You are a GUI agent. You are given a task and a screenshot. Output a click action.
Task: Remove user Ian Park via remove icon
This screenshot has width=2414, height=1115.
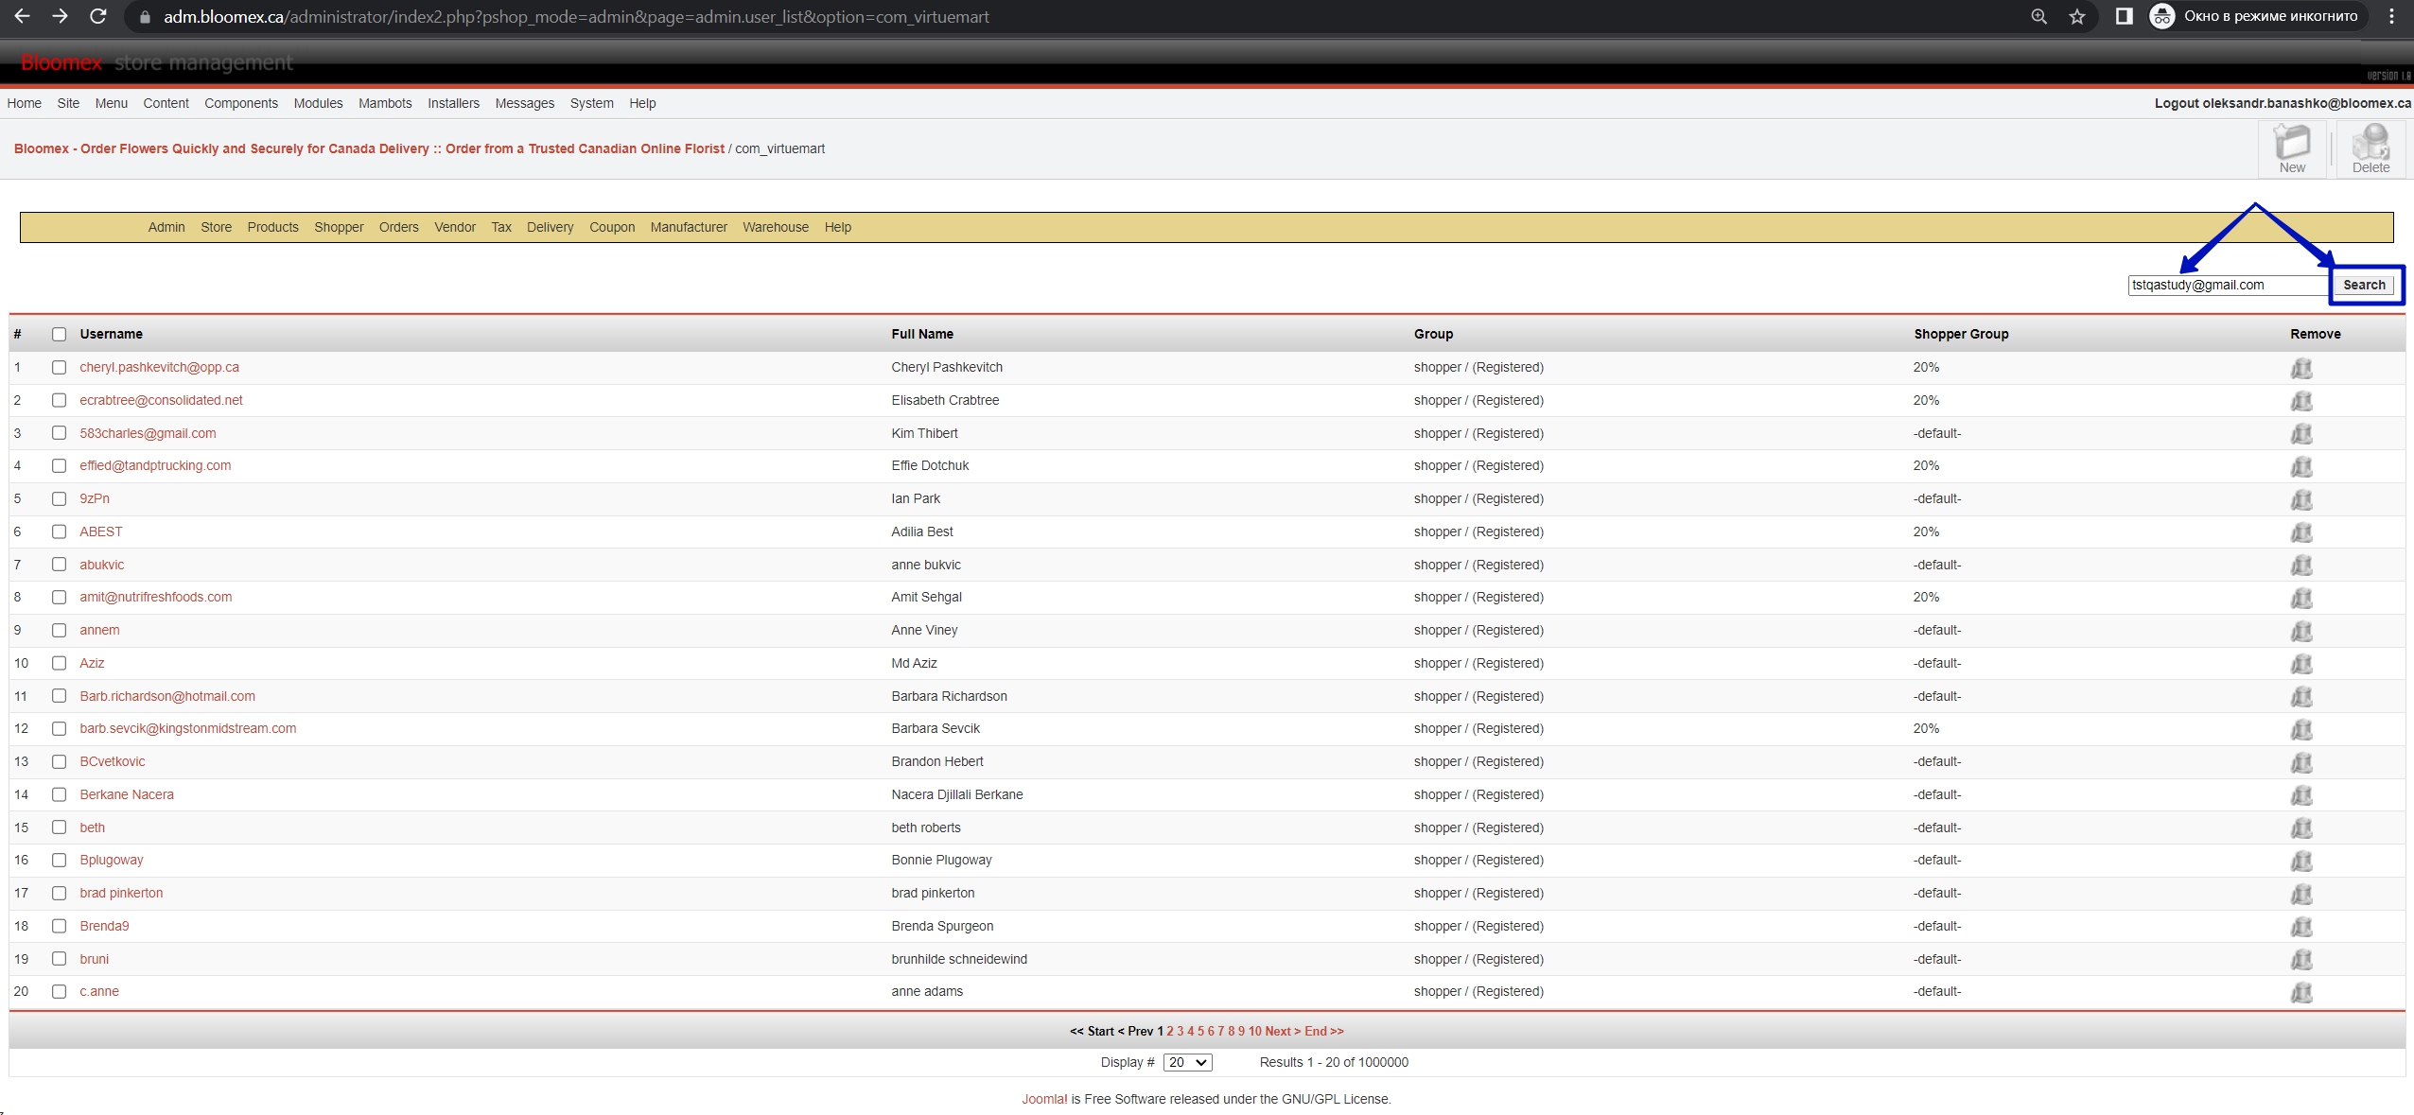[x=2301, y=499]
